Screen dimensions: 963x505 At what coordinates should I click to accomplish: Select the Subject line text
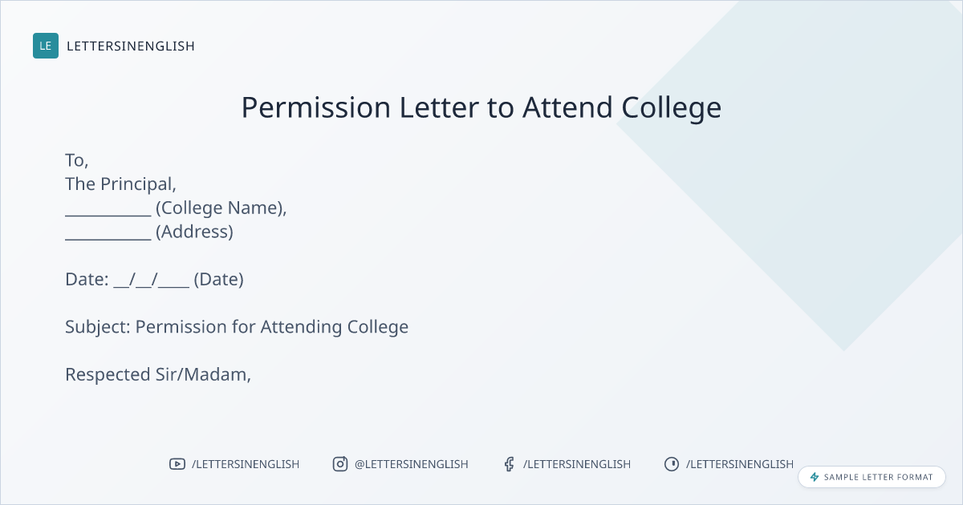point(237,327)
